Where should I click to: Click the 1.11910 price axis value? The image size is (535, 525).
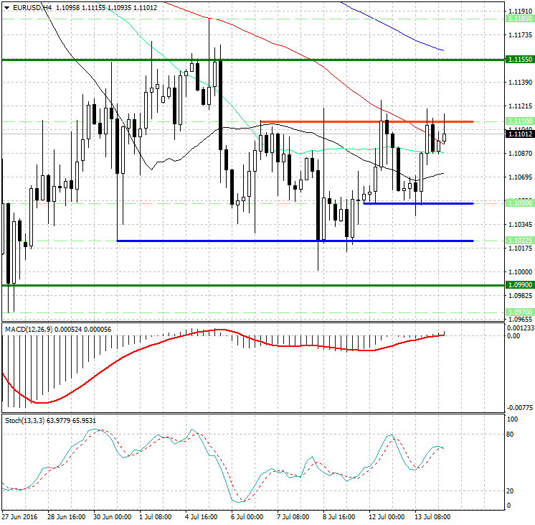520,11
